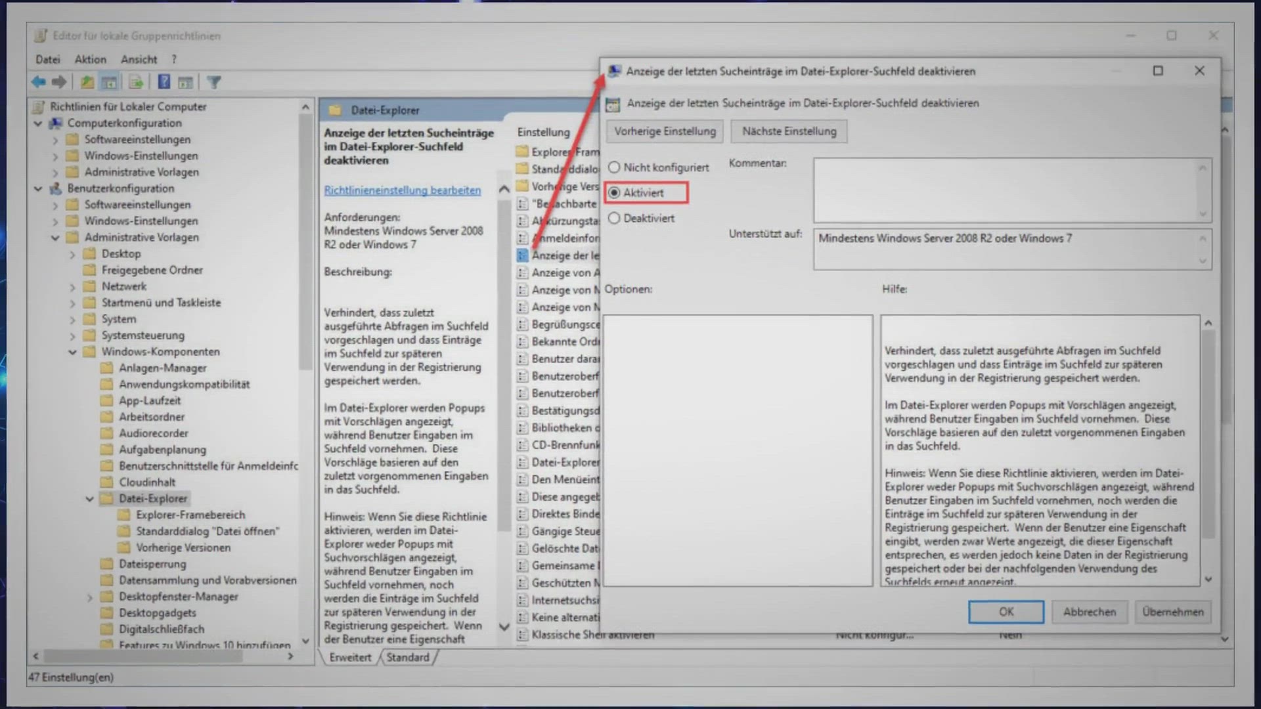
Task: Switch to the Standard tab
Action: tap(407, 657)
